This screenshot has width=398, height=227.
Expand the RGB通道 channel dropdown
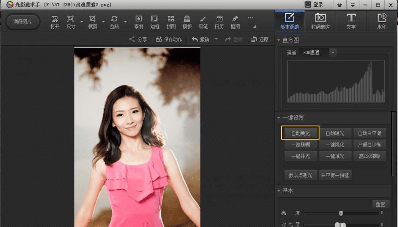pyautogui.click(x=333, y=52)
